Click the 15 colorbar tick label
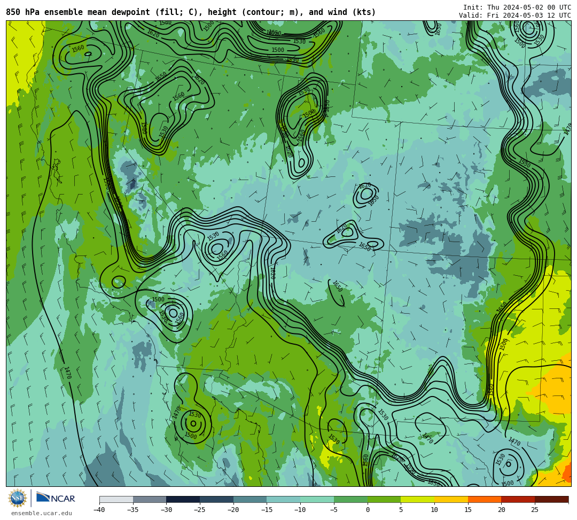The width and height of the screenshot is (577, 520). coord(467,510)
